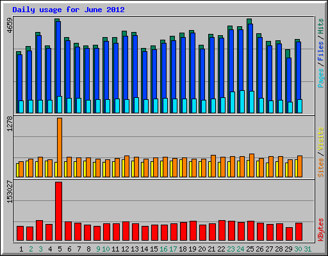Screen dimensions: 328x256
Task: Click the Hits legend label
Action: tap(320, 26)
